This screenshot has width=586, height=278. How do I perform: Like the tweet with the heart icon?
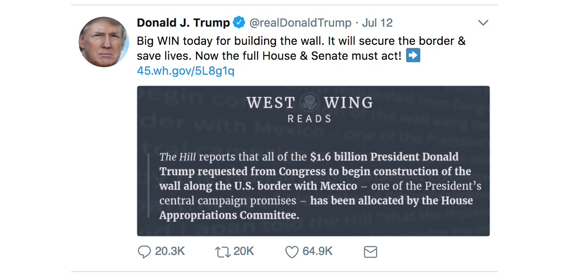[x=292, y=252]
